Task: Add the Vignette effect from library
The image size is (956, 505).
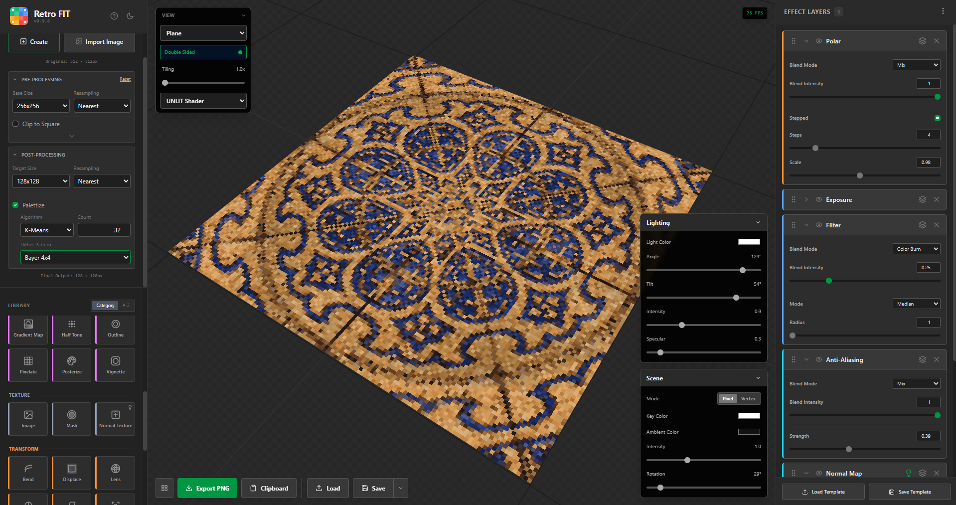Action: [115, 365]
